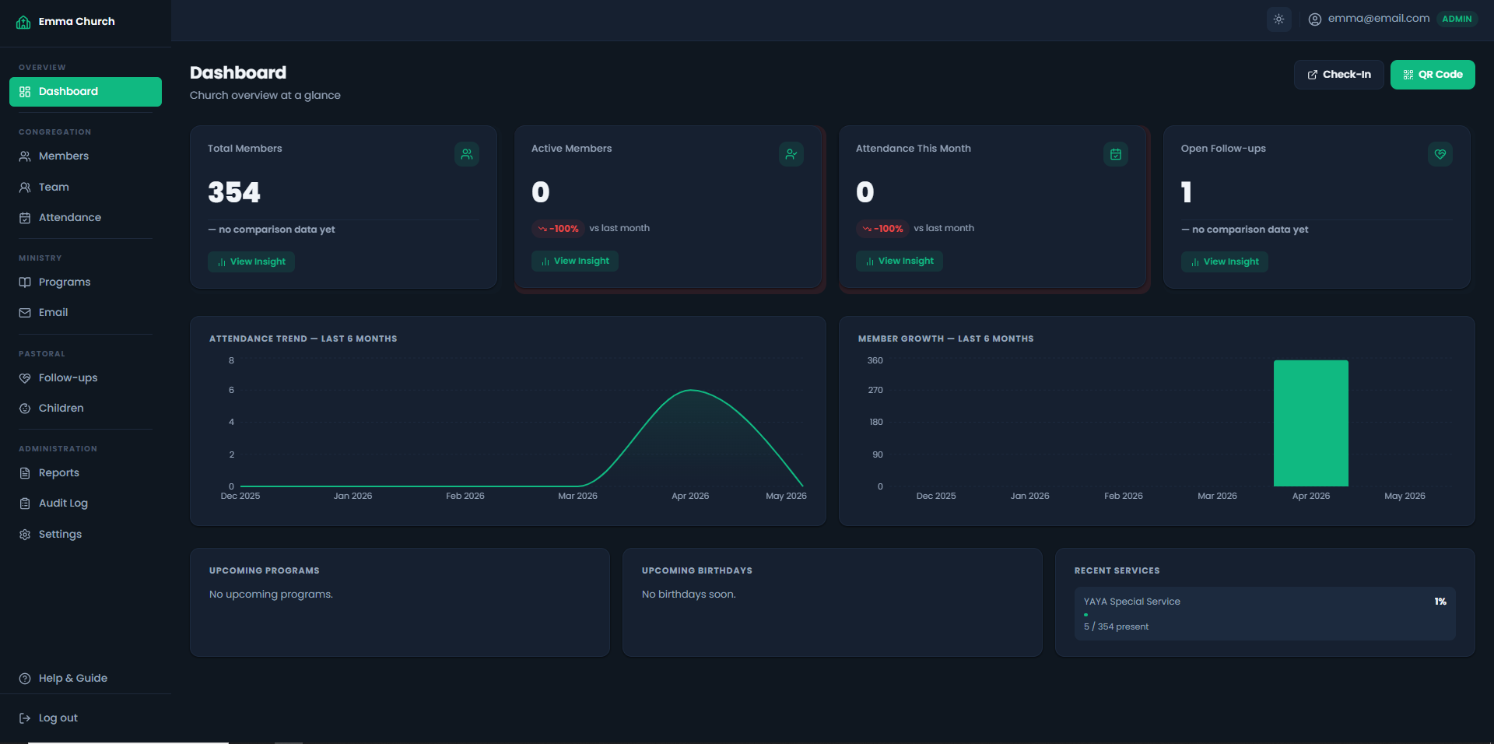Open the Email section
The width and height of the screenshot is (1494, 744).
tap(86, 313)
